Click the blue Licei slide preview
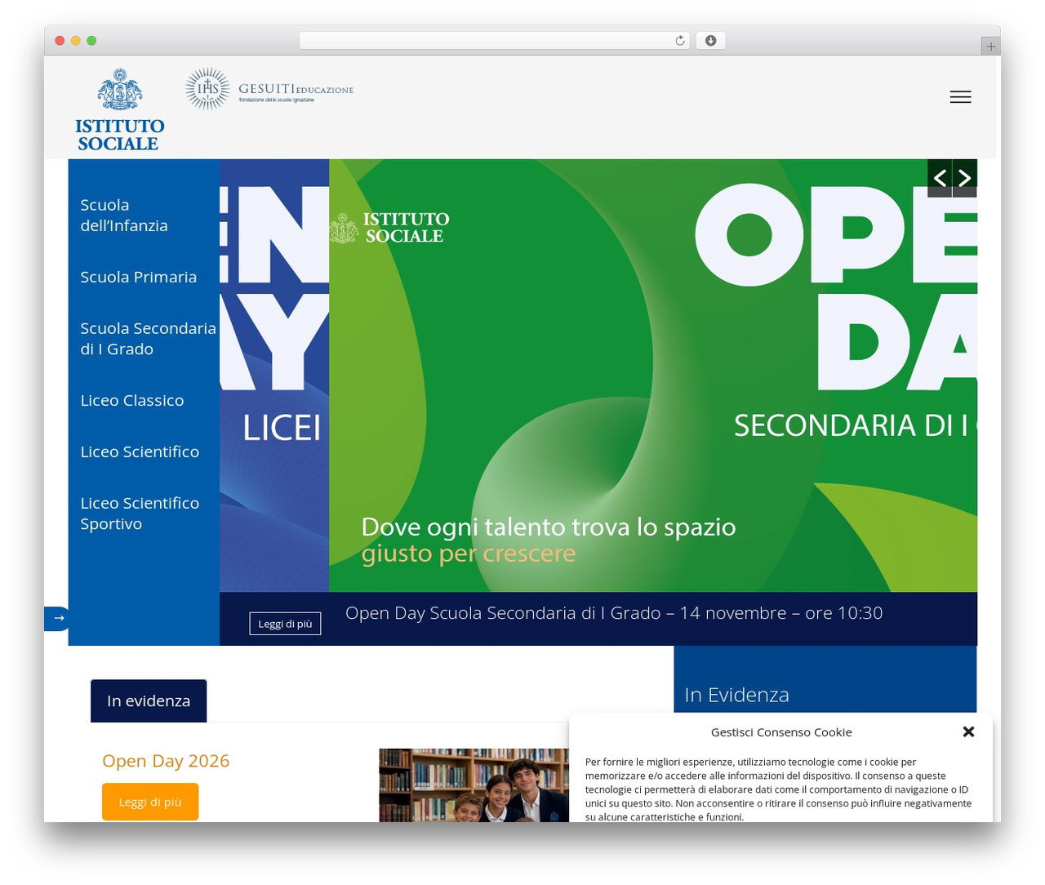1045x885 pixels. coord(274,376)
